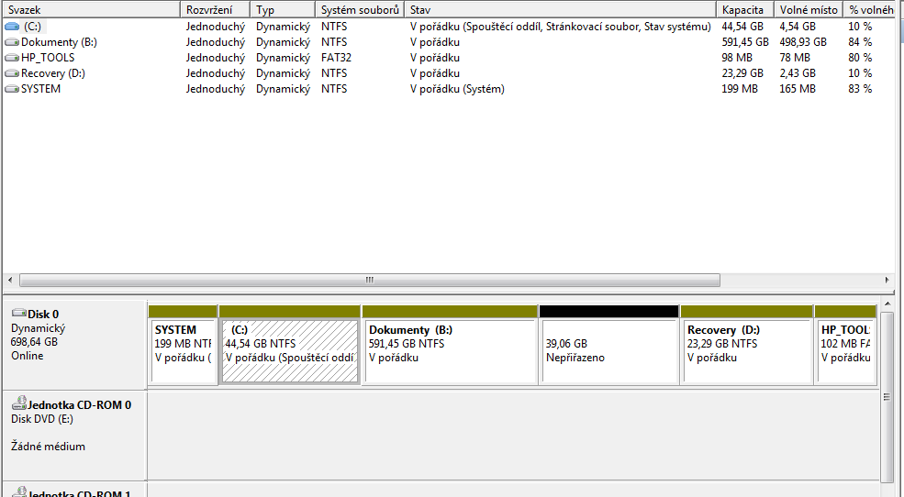Click the Recovery (D:) drive icon
This screenshot has height=497, width=904.
pyautogui.click(x=12, y=73)
